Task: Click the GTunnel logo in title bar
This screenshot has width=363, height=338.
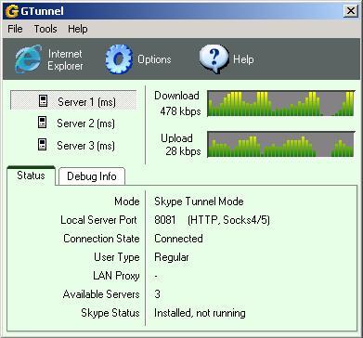Action: (x=12, y=11)
